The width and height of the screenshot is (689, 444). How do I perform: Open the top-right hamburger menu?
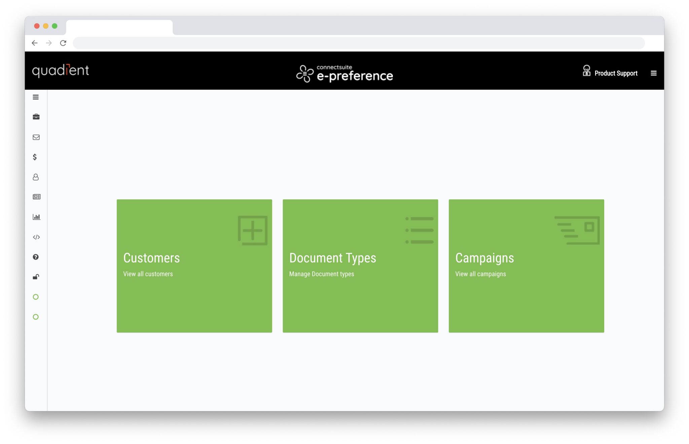coord(654,73)
